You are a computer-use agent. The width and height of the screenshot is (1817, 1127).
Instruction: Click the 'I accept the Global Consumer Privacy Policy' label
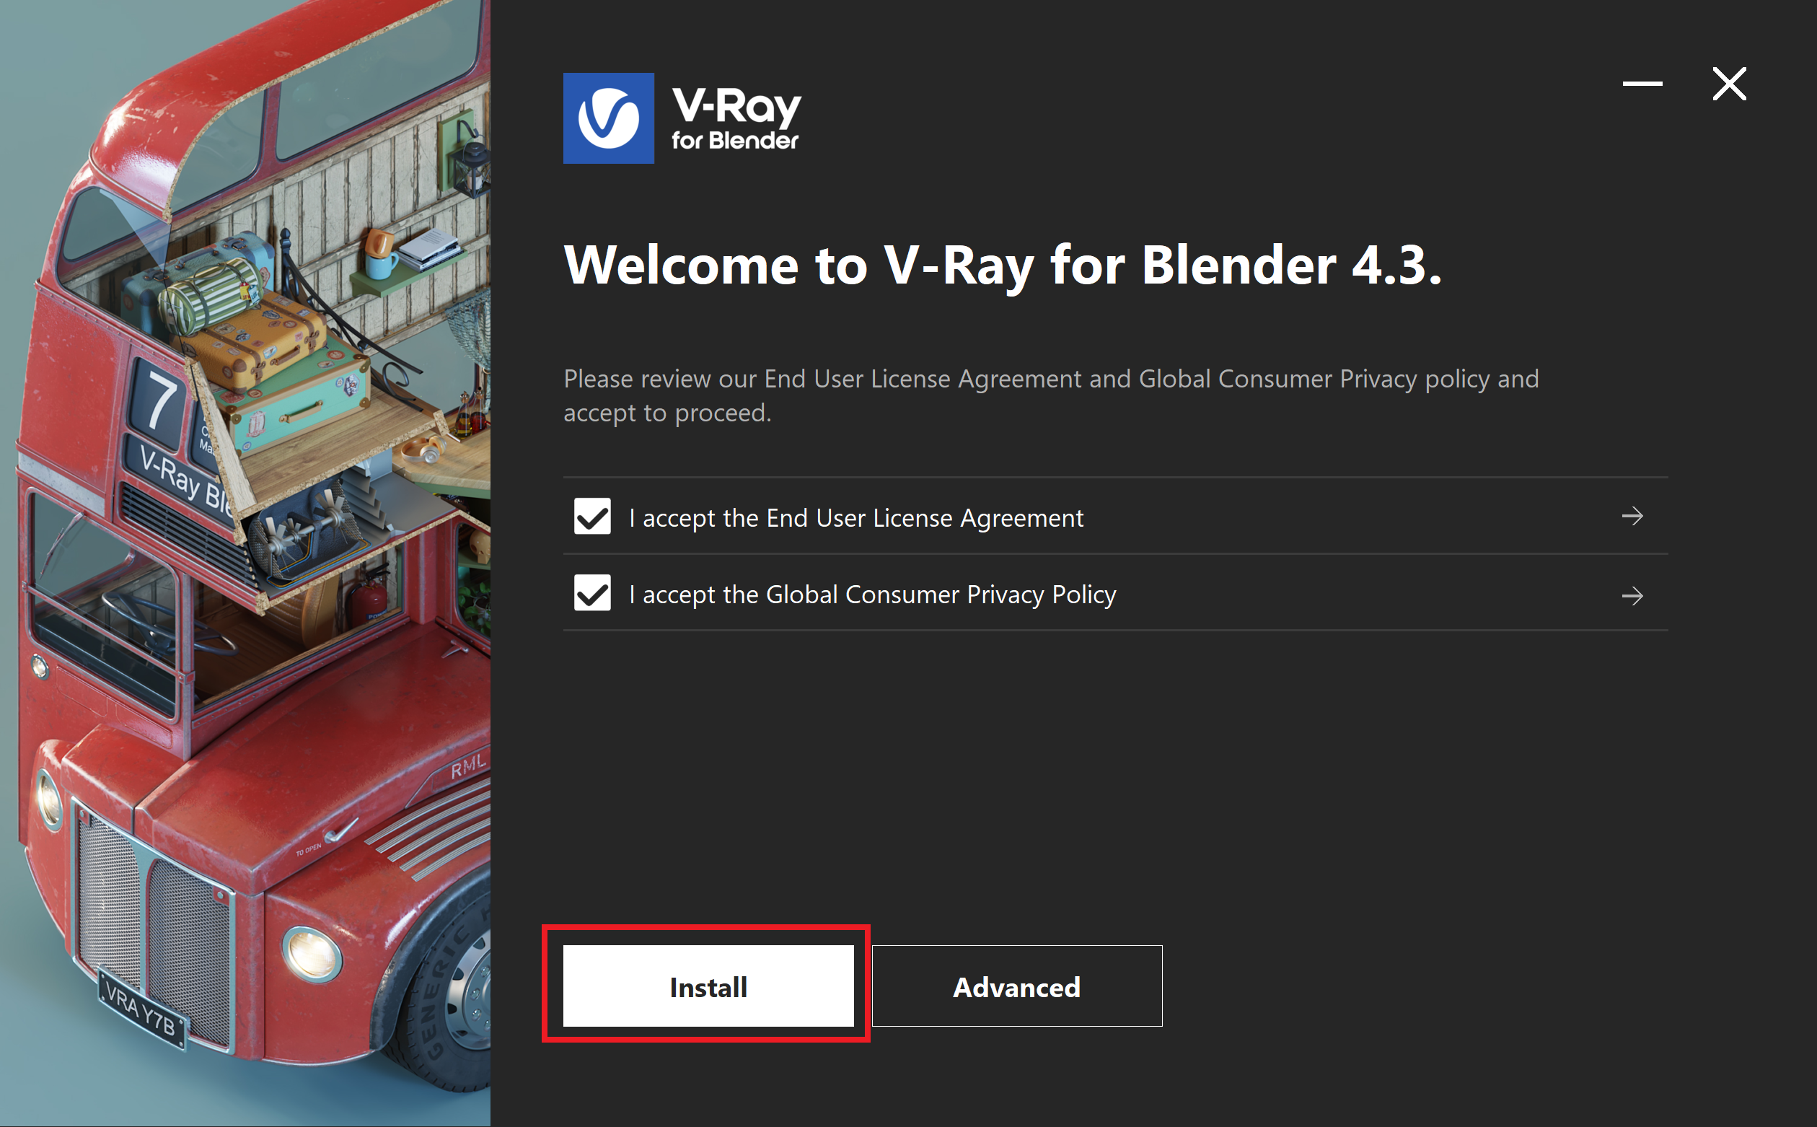coord(872,595)
